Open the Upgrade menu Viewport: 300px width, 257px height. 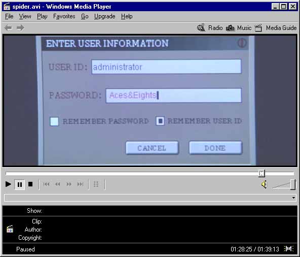coord(105,16)
